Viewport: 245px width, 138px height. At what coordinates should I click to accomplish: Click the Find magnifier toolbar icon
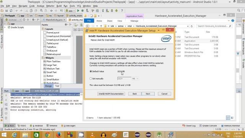tap(41, 11)
